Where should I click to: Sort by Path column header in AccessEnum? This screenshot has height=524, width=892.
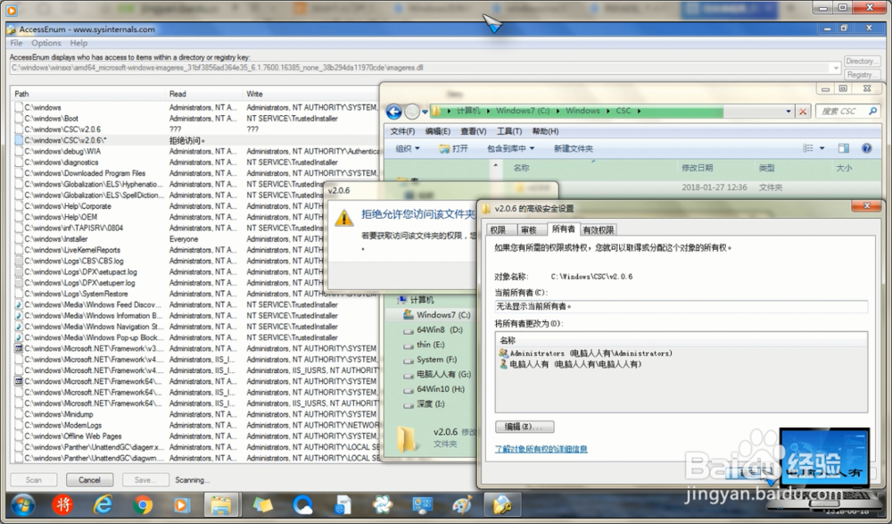point(87,94)
